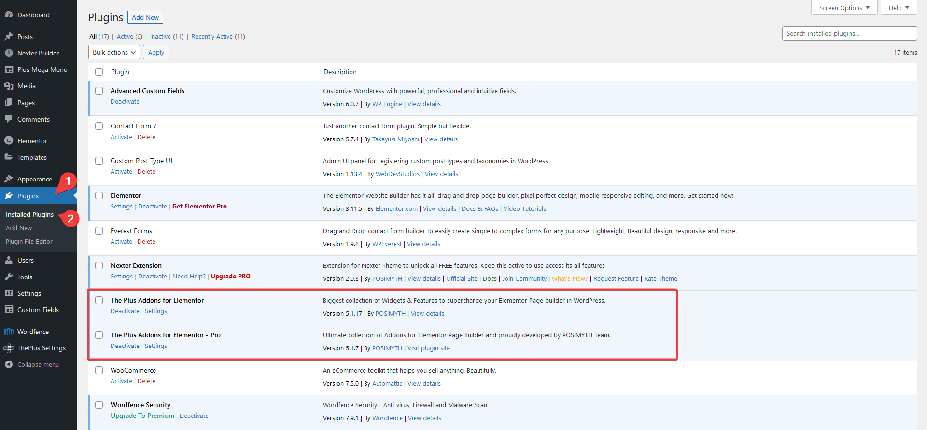Filter plugins by Active (6)
This screenshot has width=927, height=430.
pyautogui.click(x=129, y=37)
